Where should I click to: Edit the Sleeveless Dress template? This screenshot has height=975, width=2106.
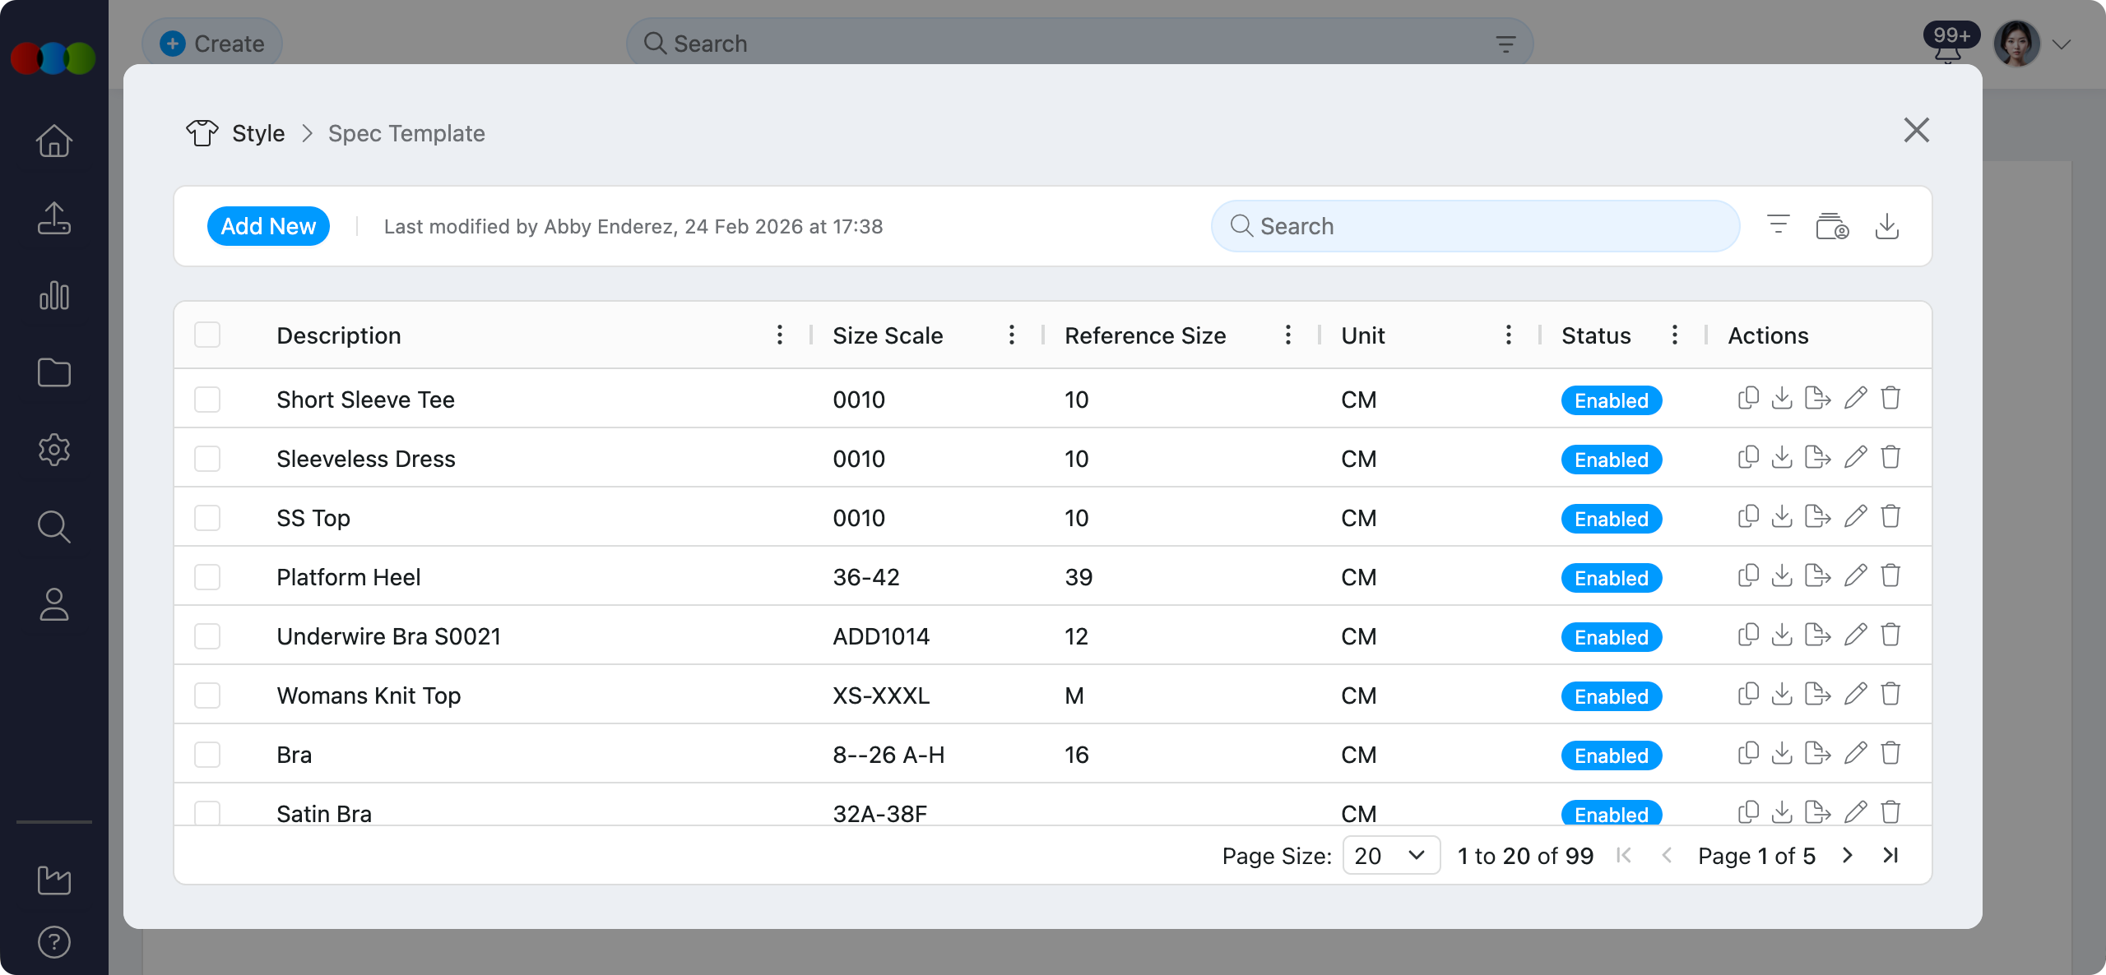[x=1855, y=457]
